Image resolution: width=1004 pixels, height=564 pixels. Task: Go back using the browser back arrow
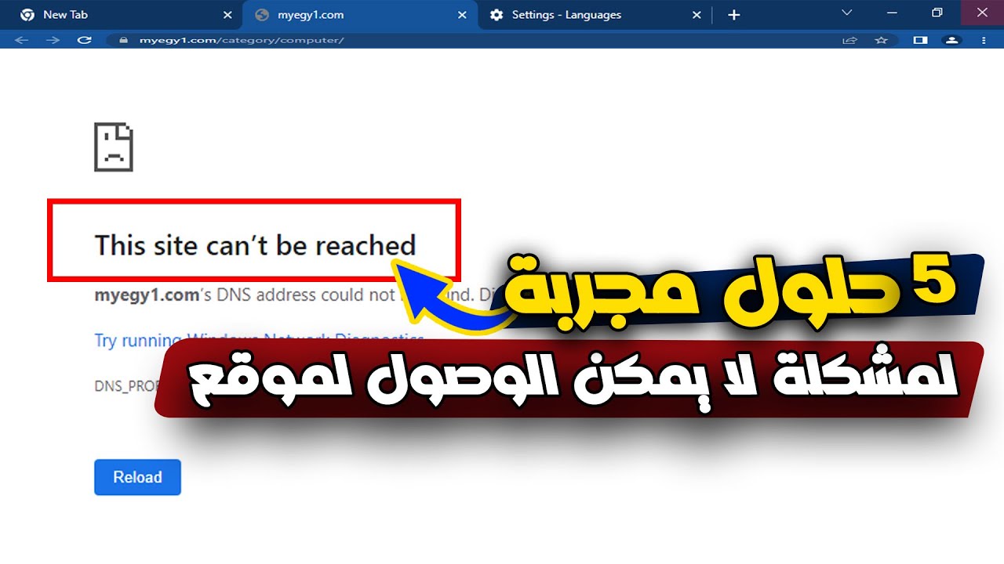(21, 39)
